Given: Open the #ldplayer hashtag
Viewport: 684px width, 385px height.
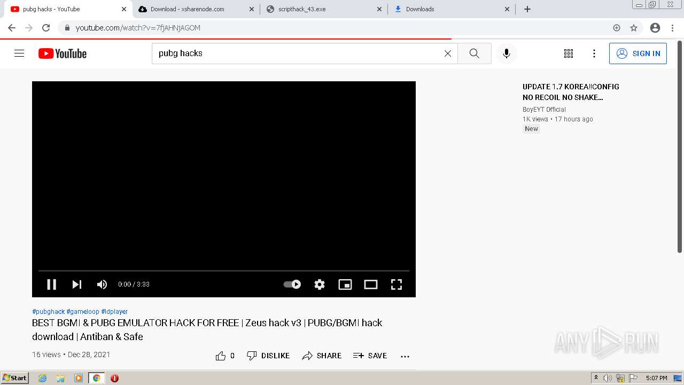Looking at the screenshot, I should (x=114, y=312).
